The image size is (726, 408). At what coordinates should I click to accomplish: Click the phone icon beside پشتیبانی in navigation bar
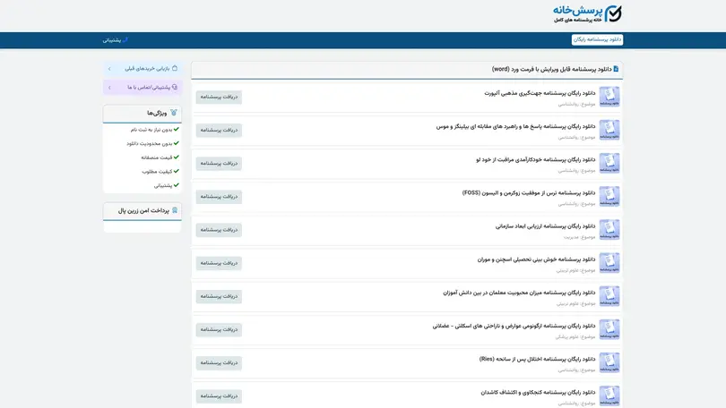(x=125, y=39)
